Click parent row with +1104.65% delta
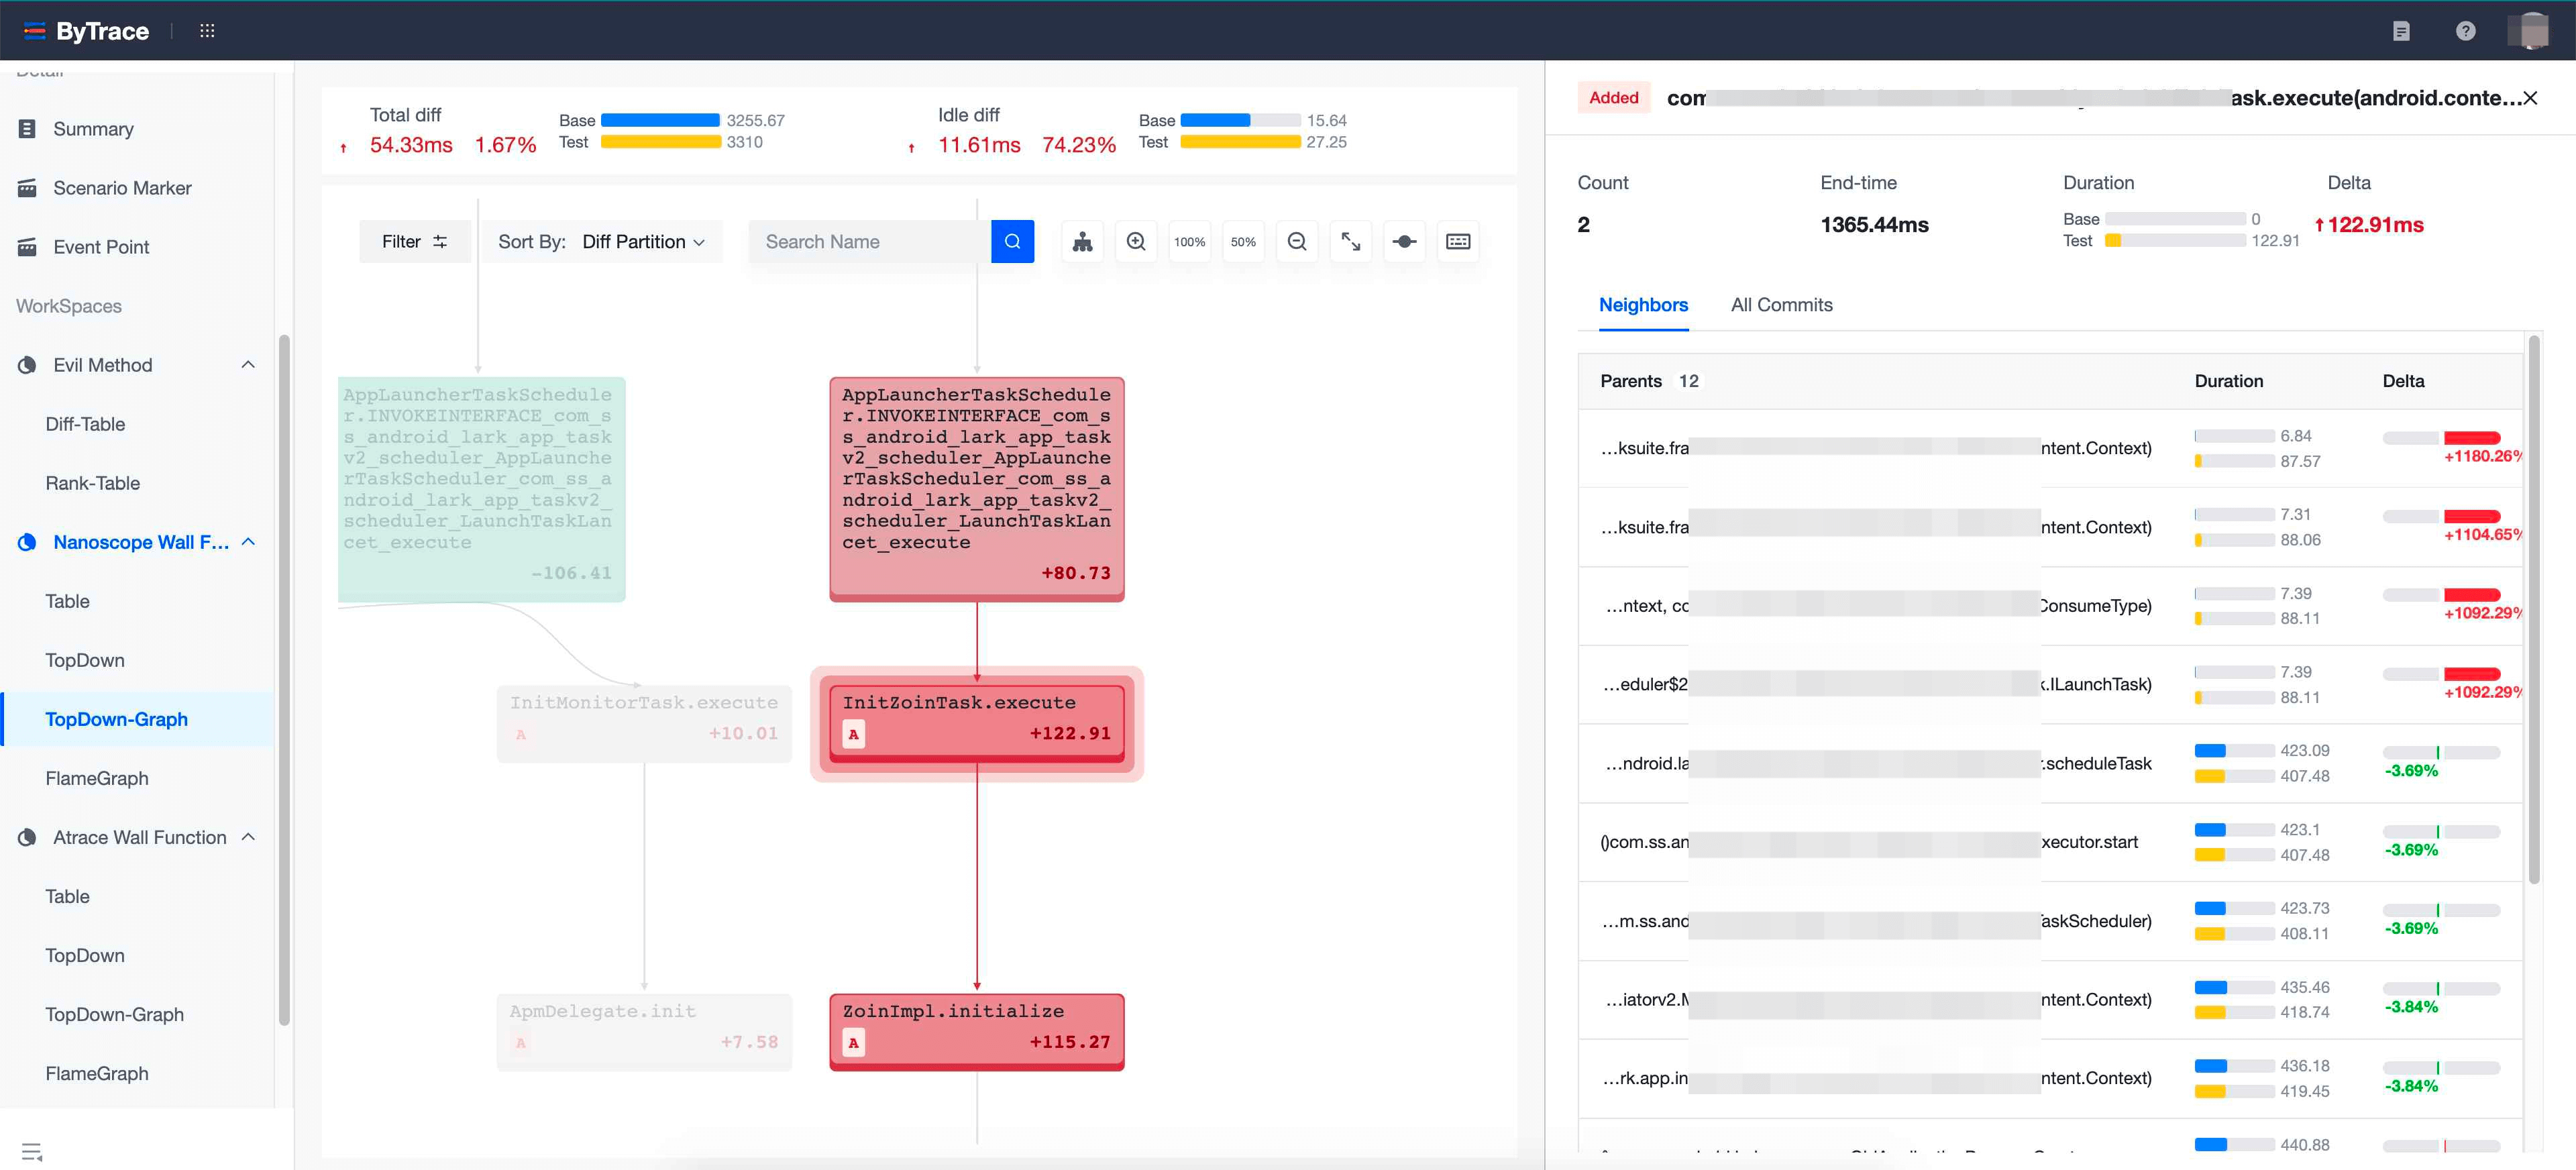 tap(2050, 527)
